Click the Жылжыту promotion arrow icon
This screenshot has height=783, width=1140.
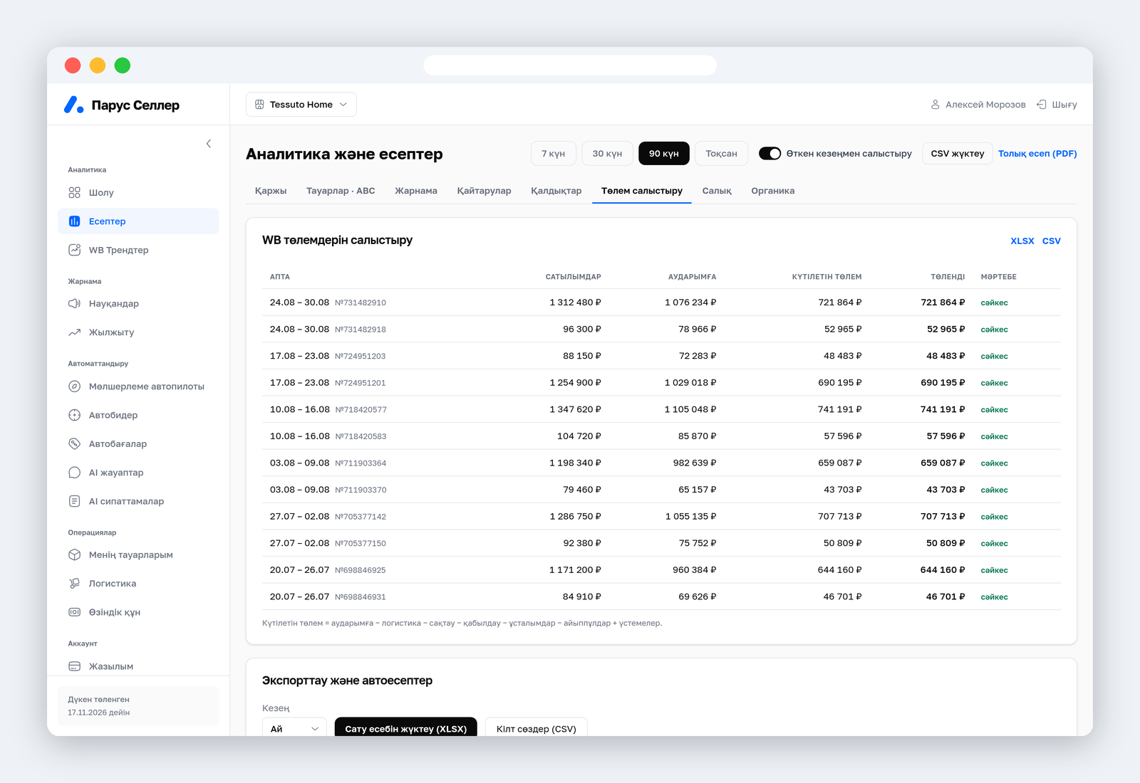(x=74, y=332)
